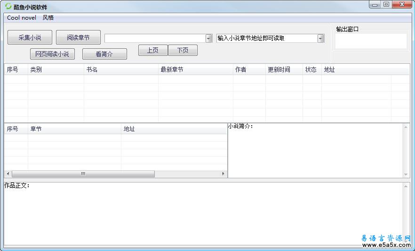This screenshot has width=415, height=251.
Task: Close the 酷鱼小说软件 window
Action: tap(402, 5)
